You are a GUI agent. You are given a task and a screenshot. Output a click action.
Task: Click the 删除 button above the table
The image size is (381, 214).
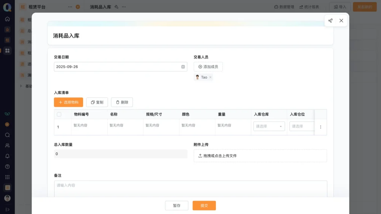[122, 102]
